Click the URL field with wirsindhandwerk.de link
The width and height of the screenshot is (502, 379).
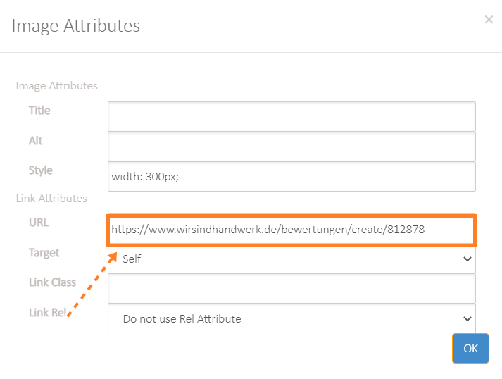(291, 230)
